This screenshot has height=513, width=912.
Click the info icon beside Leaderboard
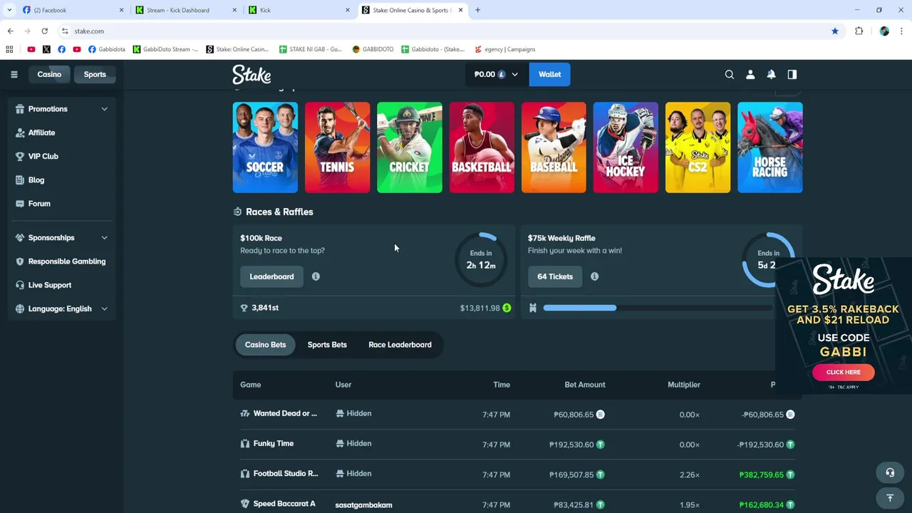tap(316, 276)
